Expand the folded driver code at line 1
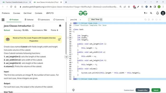166x93 pixels. (x=72, y=23)
